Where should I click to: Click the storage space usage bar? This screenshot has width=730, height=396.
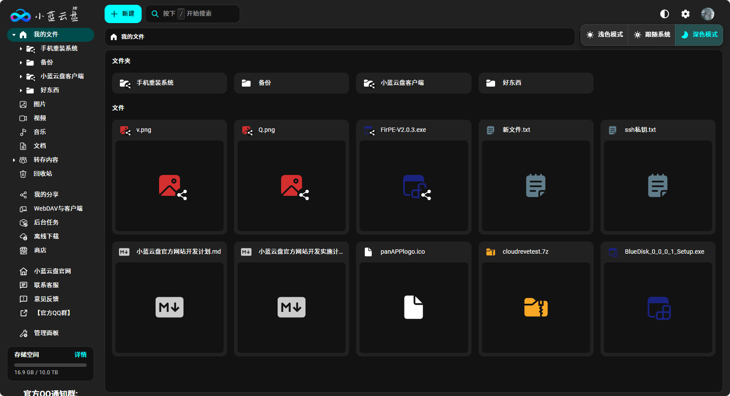[x=50, y=365]
